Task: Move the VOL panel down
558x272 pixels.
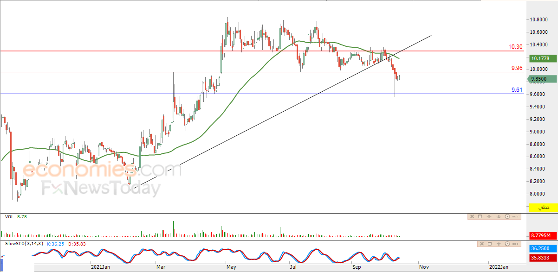Action: pos(499,216)
